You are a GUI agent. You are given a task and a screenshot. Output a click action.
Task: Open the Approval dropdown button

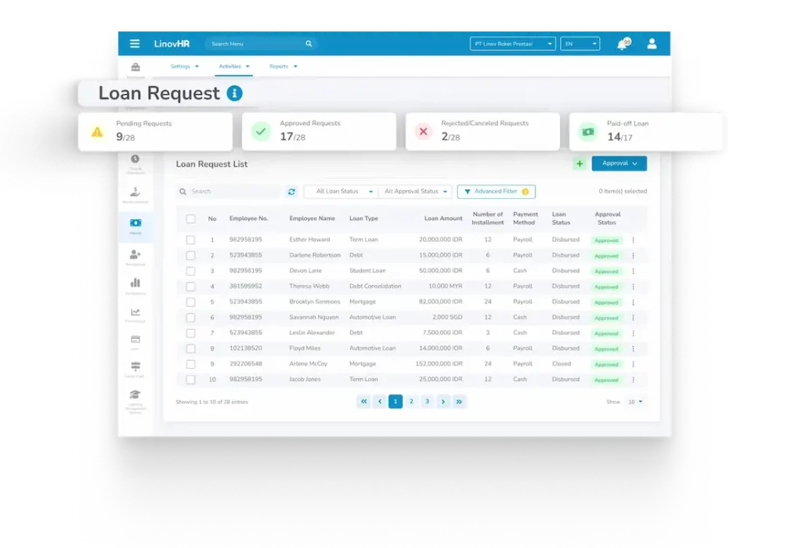pos(619,164)
